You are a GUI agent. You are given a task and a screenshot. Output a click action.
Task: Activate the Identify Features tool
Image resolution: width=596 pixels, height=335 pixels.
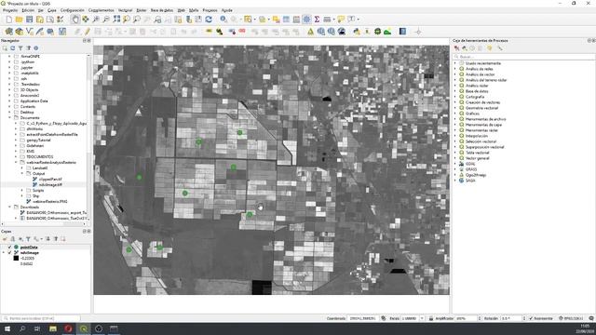point(223,20)
